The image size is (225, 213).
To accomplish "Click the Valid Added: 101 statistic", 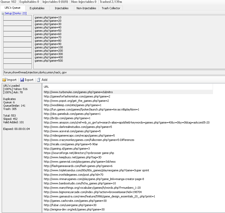I will [13, 122].
